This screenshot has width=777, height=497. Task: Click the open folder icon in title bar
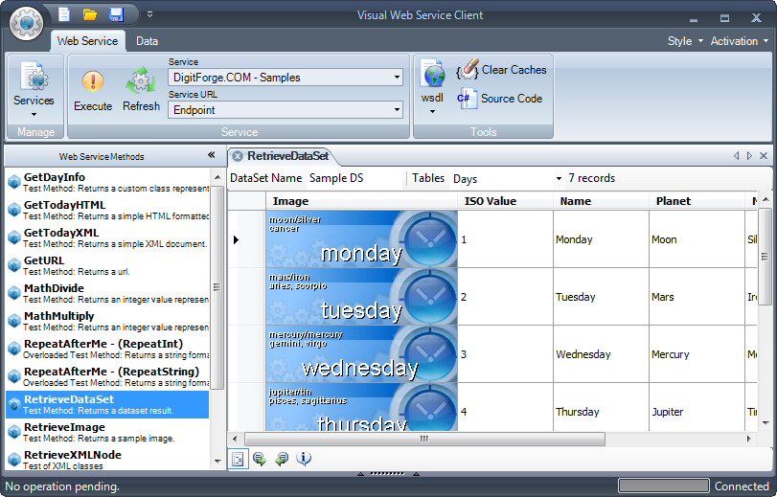click(90, 14)
